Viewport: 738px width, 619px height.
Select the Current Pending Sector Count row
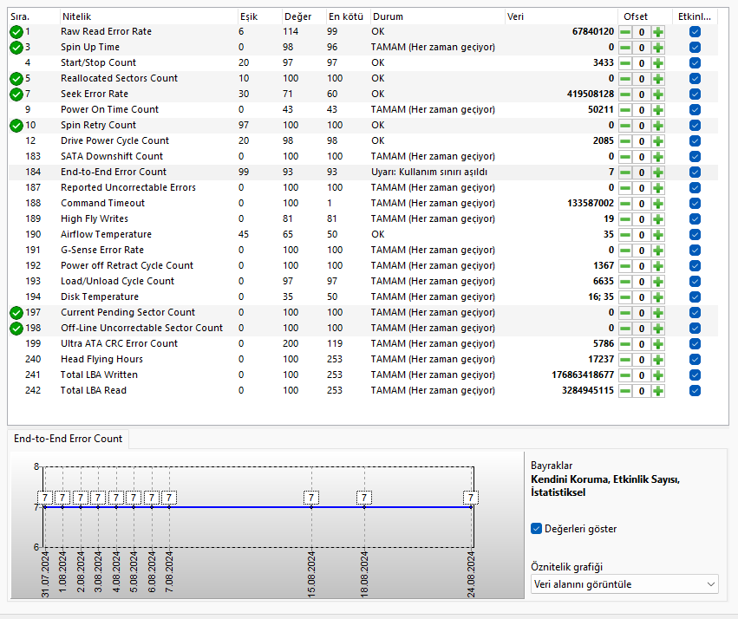click(x=363, y=313)
